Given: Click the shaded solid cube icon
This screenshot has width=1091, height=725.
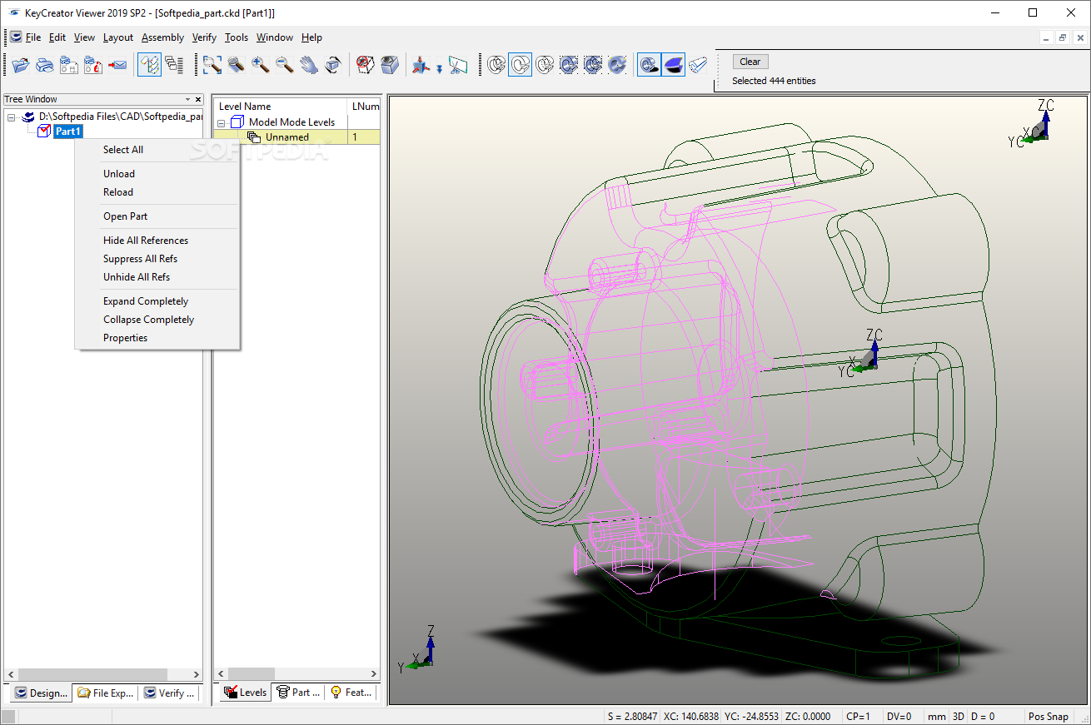Looking at the screenshot, I should tap(389, 65).
